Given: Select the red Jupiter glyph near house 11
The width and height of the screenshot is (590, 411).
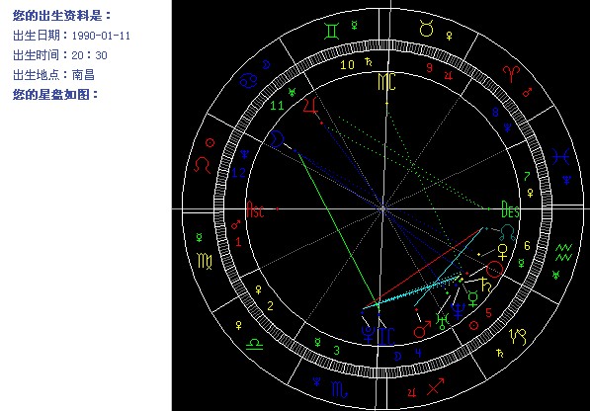Looking at the screenshot, I should (x=310, y=106).
